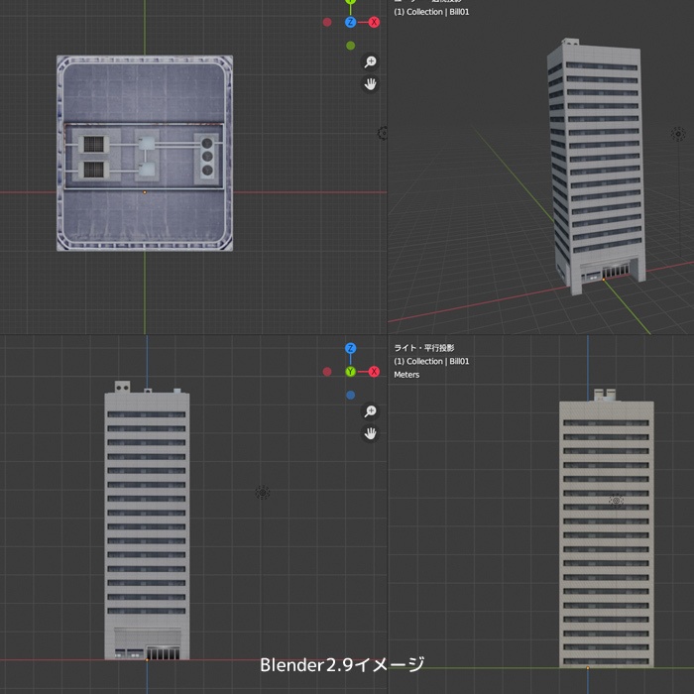Select the building side in the right orthographic view

(x=607, y=528)
